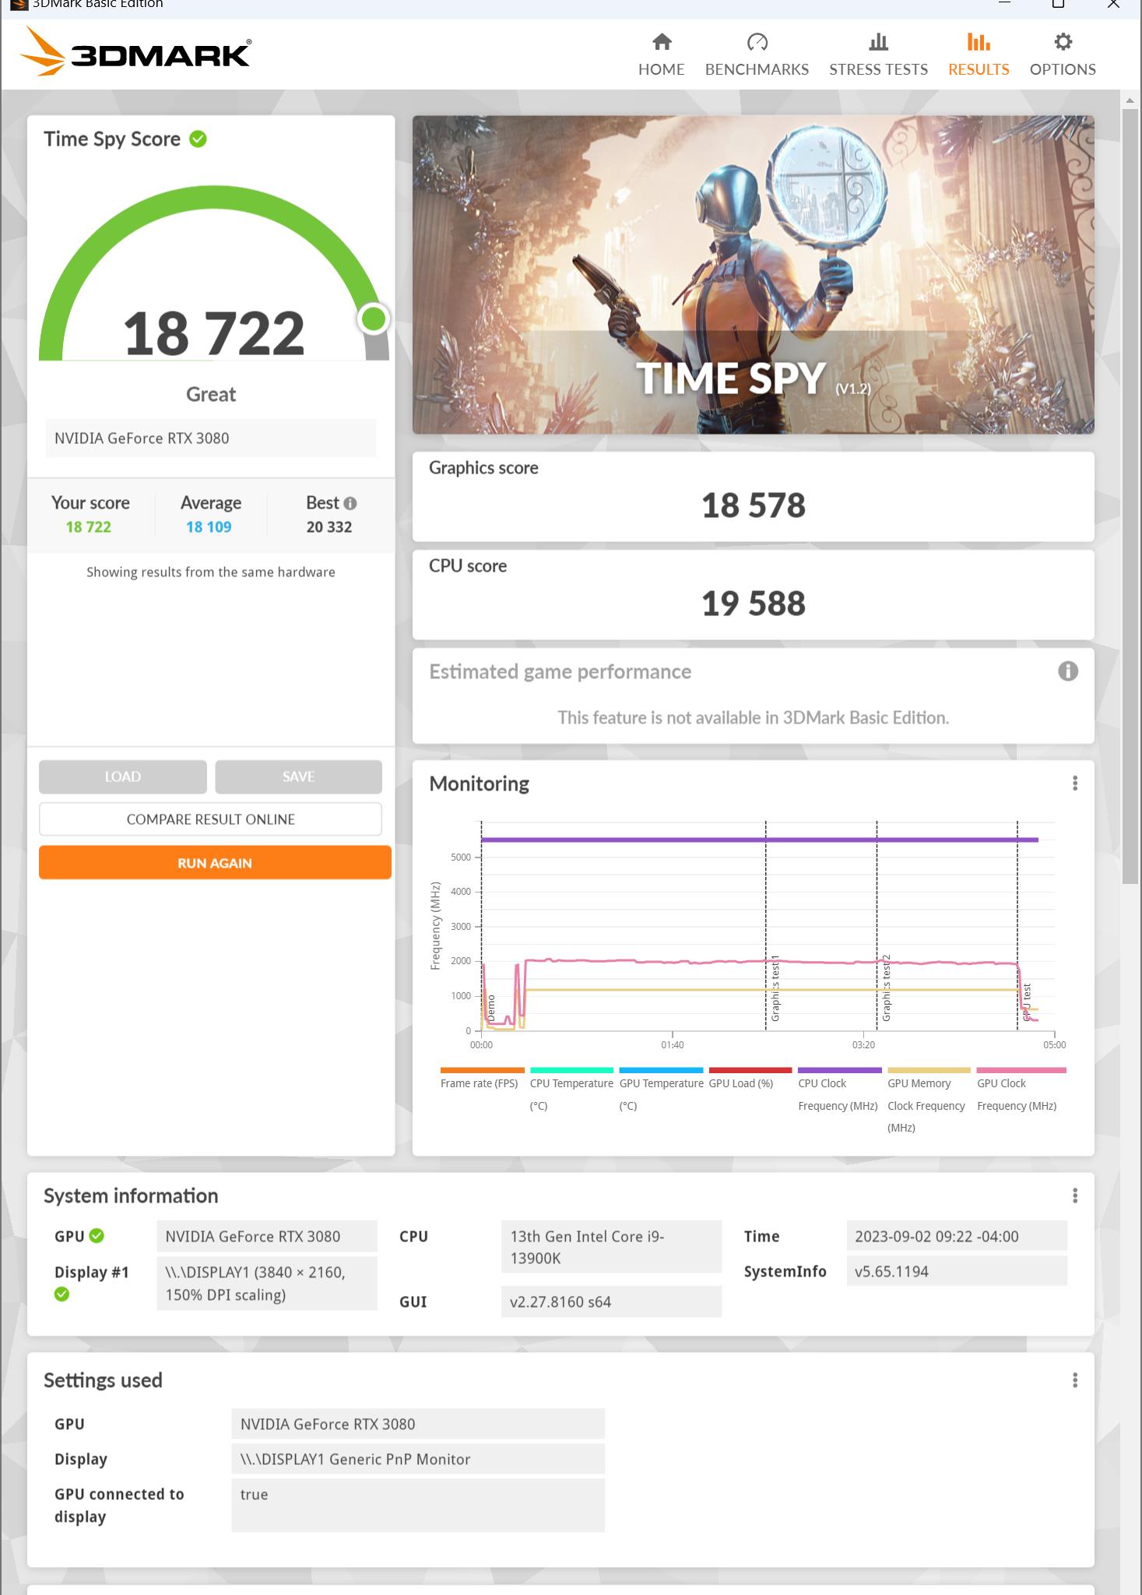Click the 13th Gen Intel Core i9-13900K field
Viewport: 1142px width, 1595px height.
[611, 1247]
